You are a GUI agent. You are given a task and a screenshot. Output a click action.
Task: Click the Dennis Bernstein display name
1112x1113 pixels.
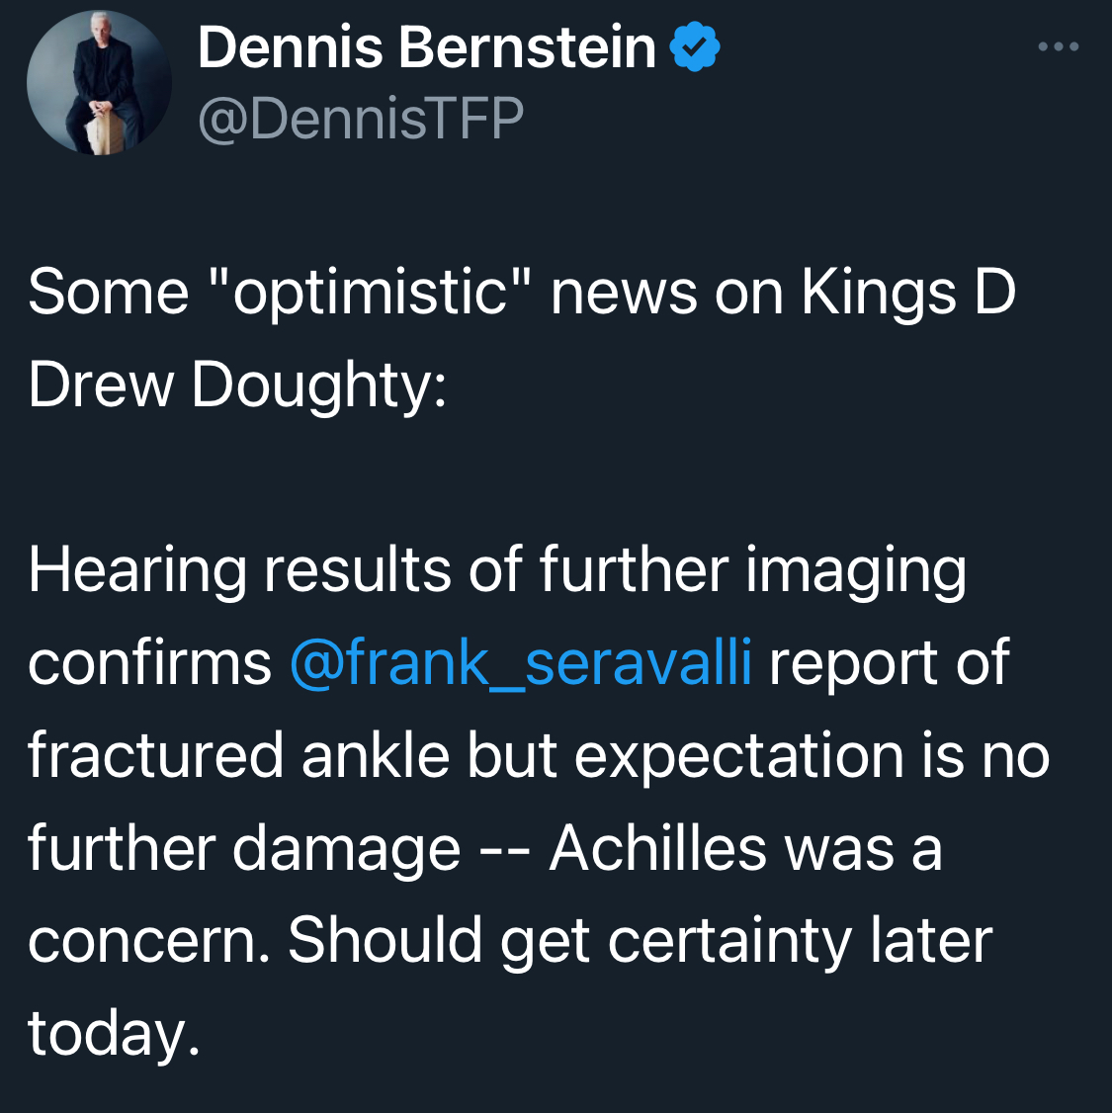click(x=427, y=46)
